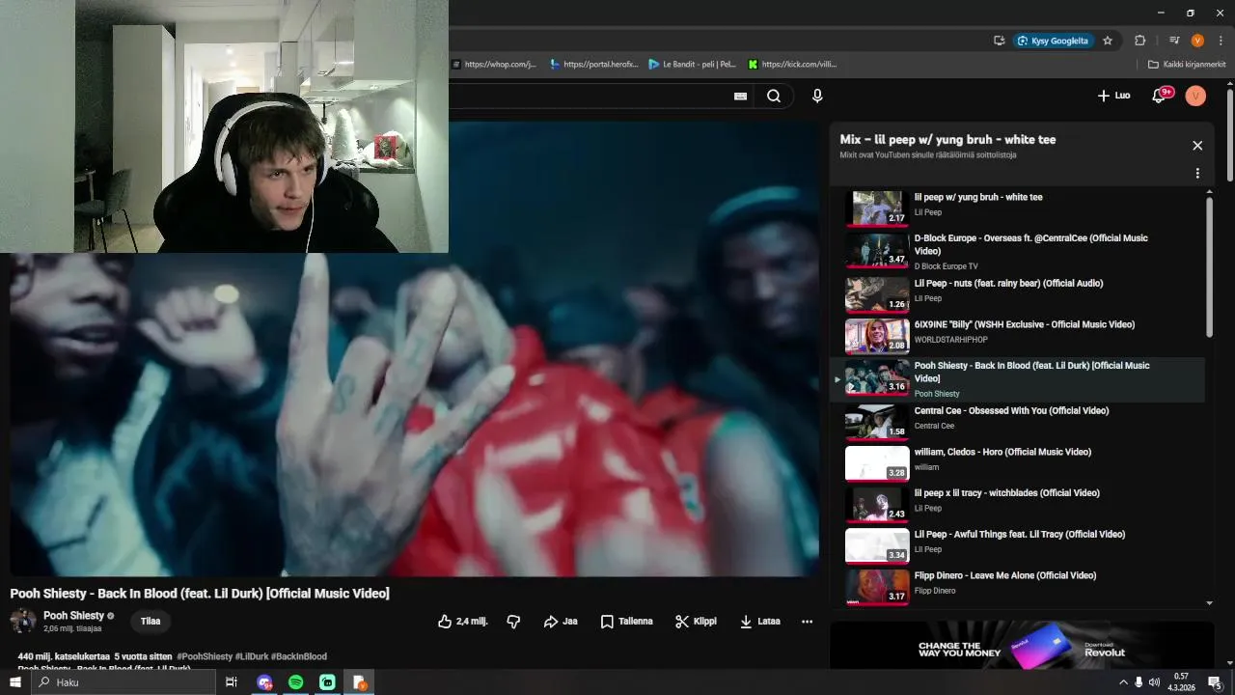1235x695 pixels.
Task: Click the #LilDurk hashtag
Action: click(x=251, y=656)
